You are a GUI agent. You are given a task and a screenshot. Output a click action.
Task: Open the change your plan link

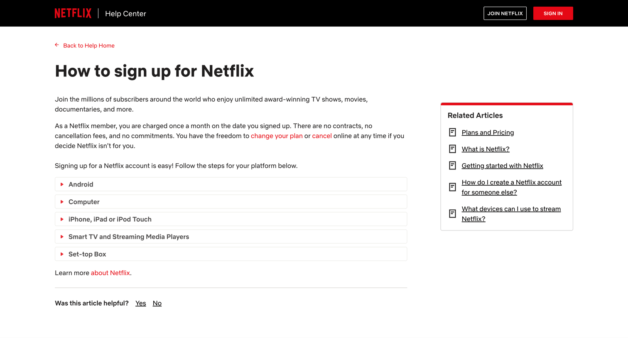(x=277, y=136)
